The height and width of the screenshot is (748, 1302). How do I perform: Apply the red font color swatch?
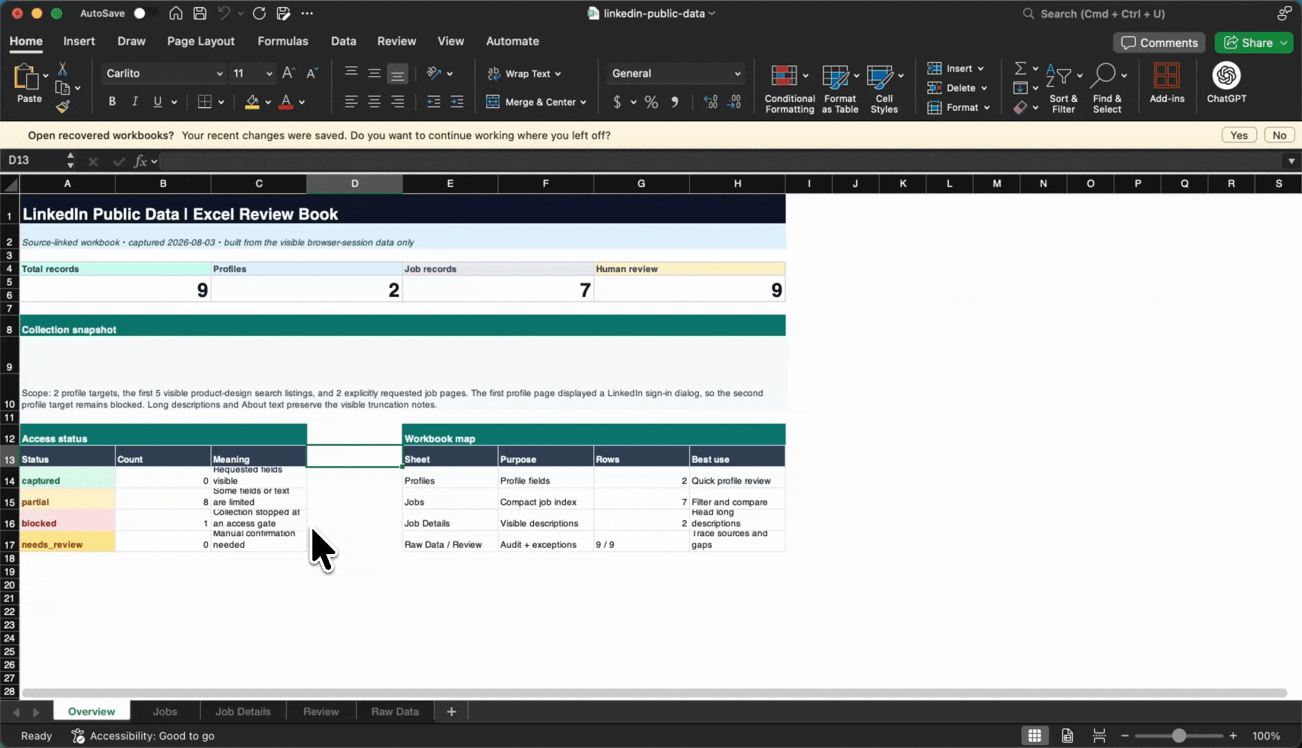[286, 103]
